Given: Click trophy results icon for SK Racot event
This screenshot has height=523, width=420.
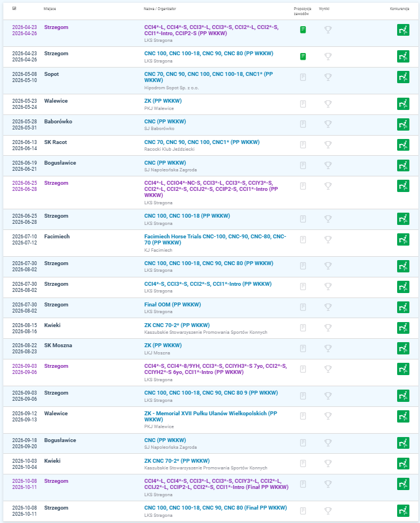Looking at the screenshot, I should [328, 145].
